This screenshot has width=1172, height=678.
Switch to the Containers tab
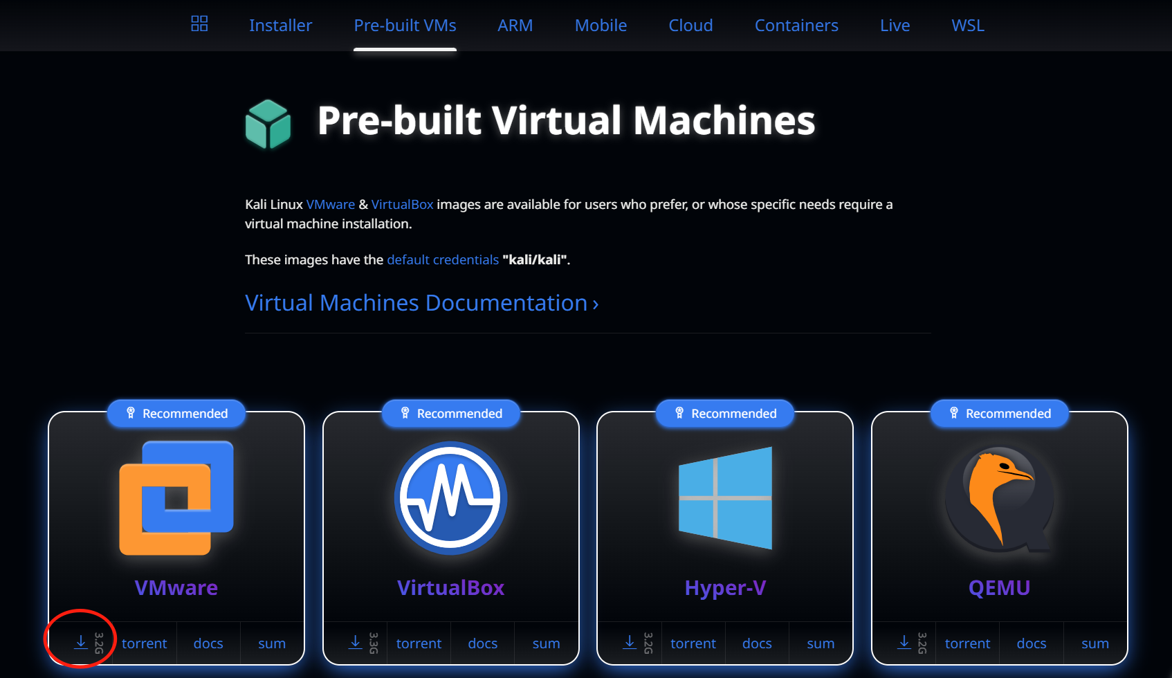(x=796, y=26)
